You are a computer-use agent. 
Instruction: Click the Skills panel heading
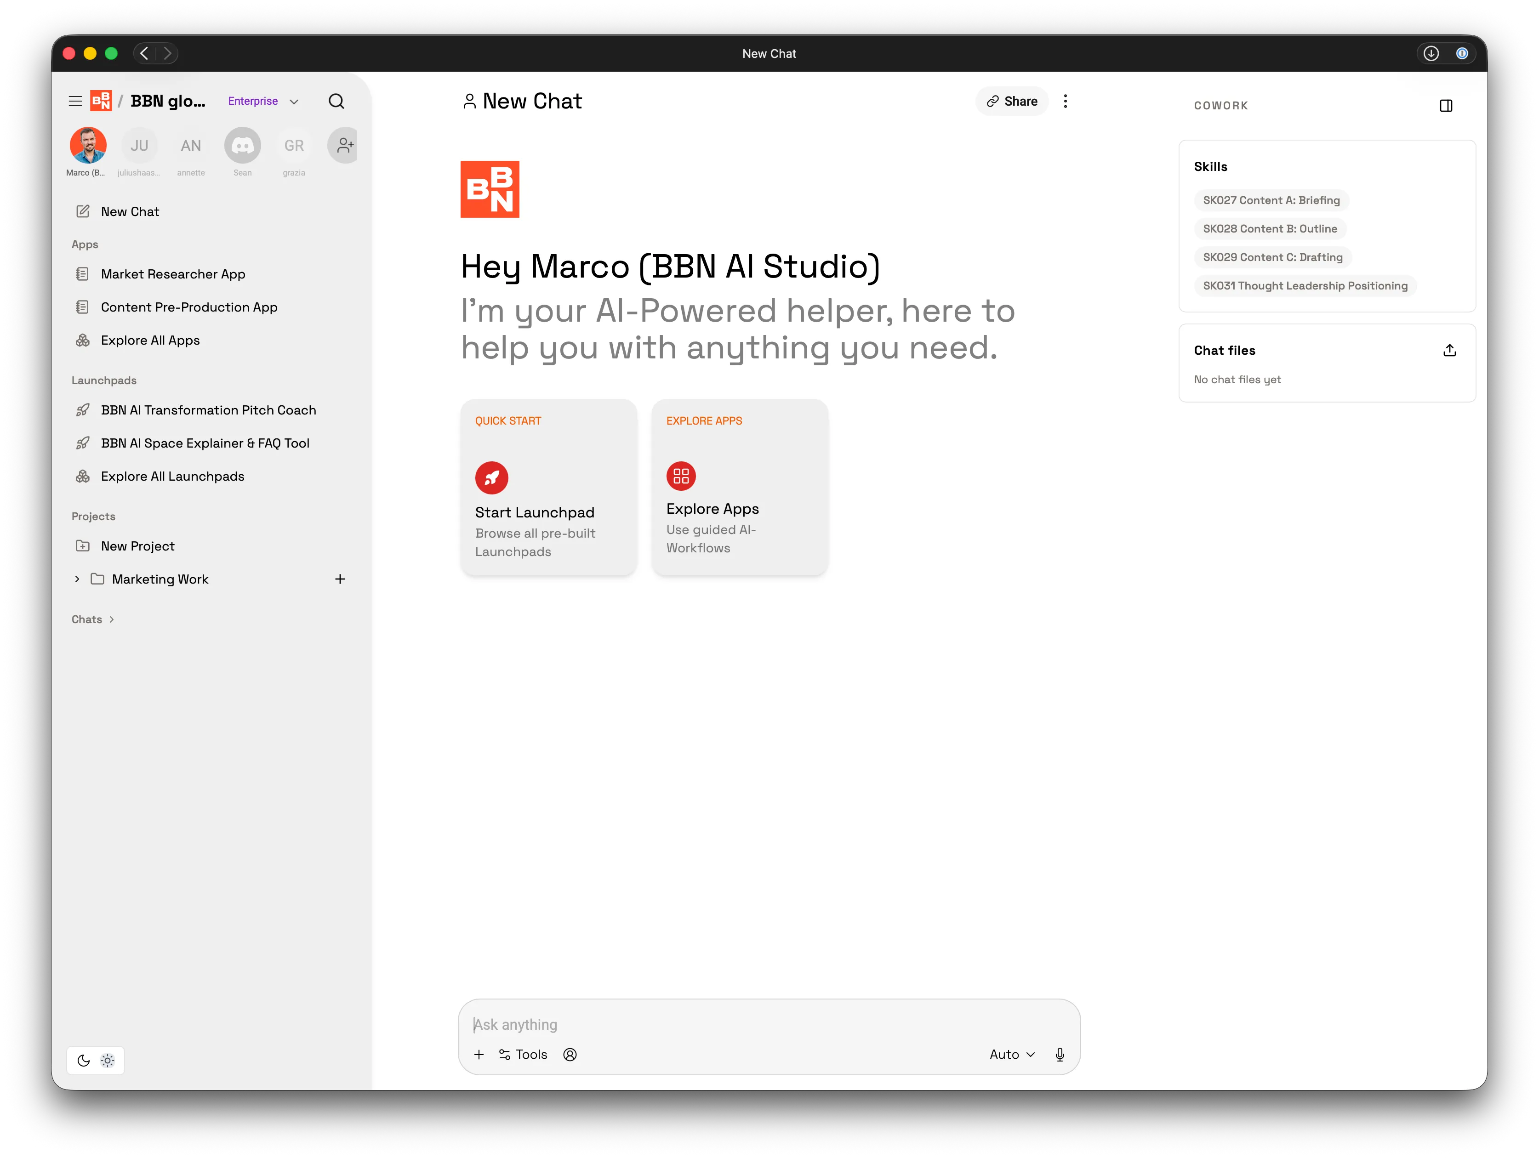pyautogui.click(x=1211, y=166)
